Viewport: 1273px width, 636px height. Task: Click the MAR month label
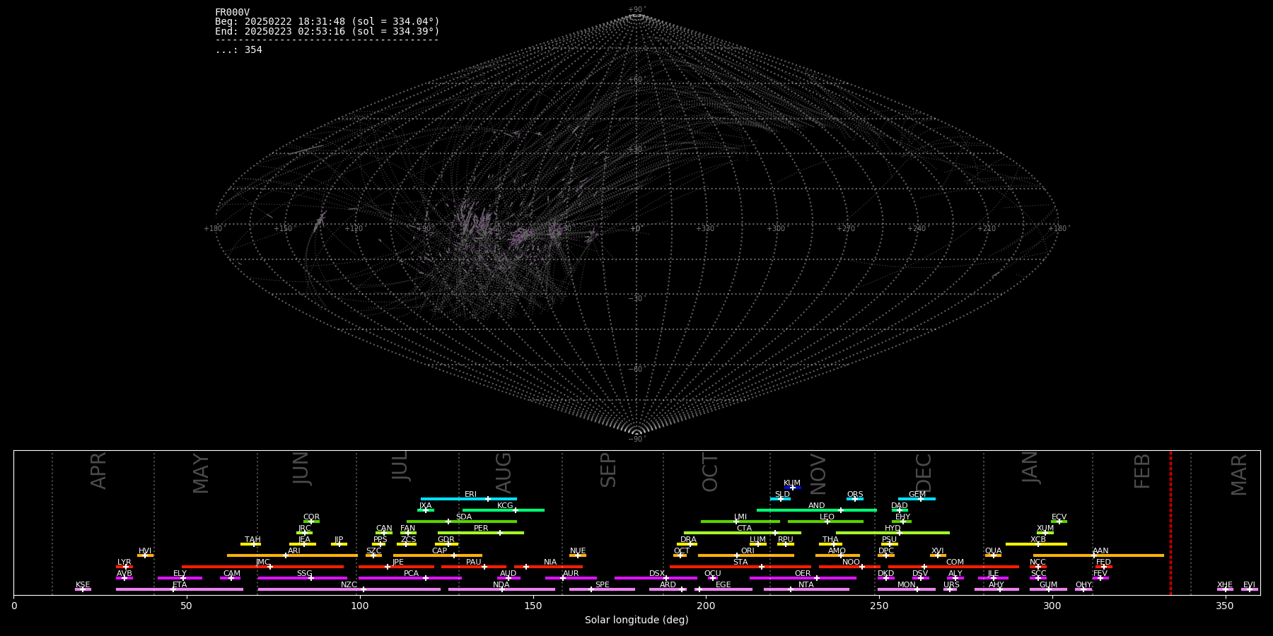1239,475
